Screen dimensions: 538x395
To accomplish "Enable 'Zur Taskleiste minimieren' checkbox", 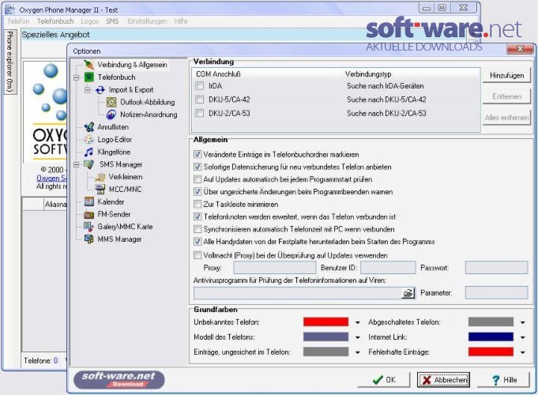I will (x=198, y=204).
